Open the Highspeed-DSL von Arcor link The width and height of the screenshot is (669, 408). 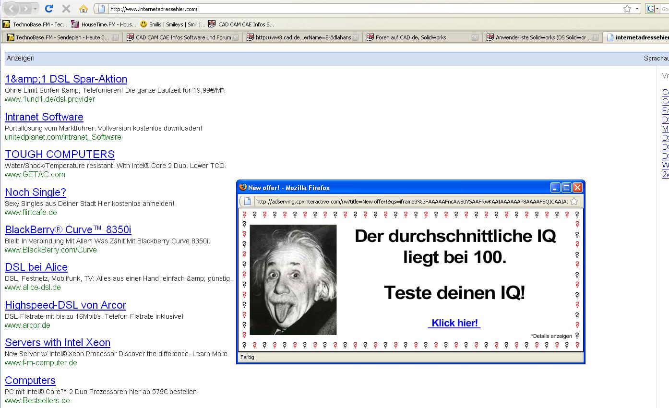click(x=65, y=305)
